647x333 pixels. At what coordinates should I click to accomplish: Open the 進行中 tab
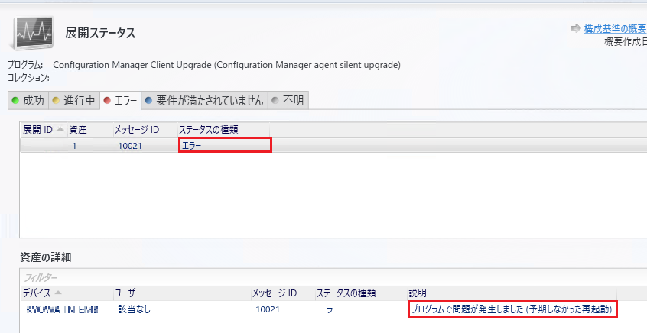point(74,101)
